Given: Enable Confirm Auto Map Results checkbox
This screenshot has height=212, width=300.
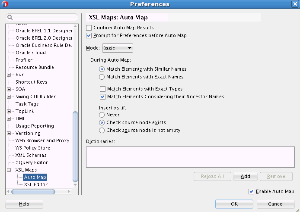Looking at the screenshot, I should pyautogui.click(x=89, y=28).
